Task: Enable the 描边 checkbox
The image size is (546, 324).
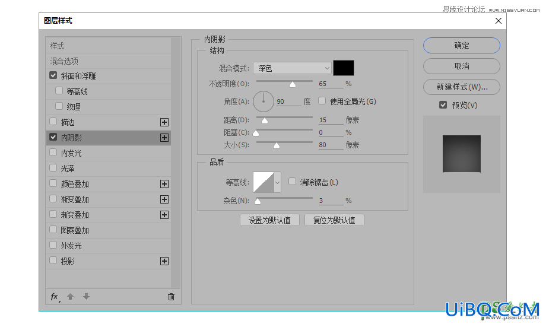Action: pyautogui.click(x=53, y=122)
